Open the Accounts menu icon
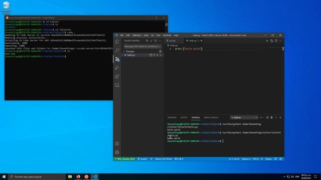This screenshot has height=180, width=321. tap(117, 143)
